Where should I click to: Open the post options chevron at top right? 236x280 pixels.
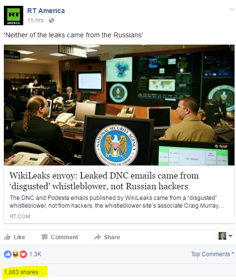point(232,9)
